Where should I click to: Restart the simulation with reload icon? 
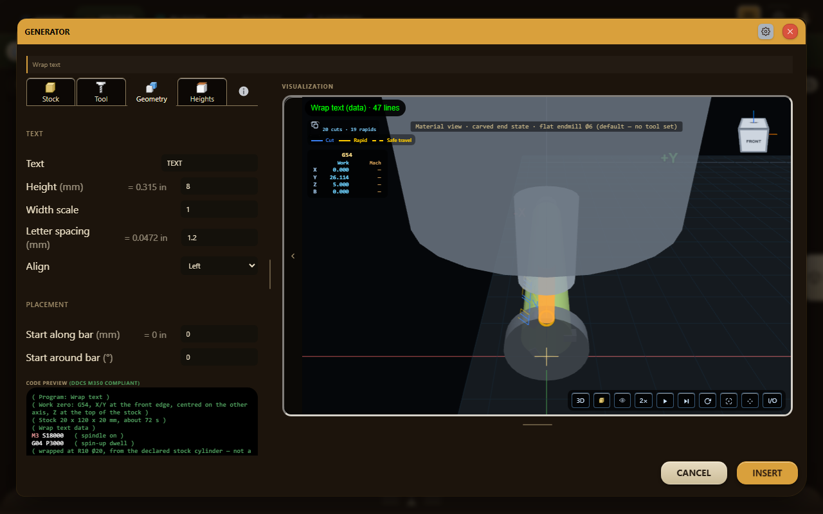707,400
